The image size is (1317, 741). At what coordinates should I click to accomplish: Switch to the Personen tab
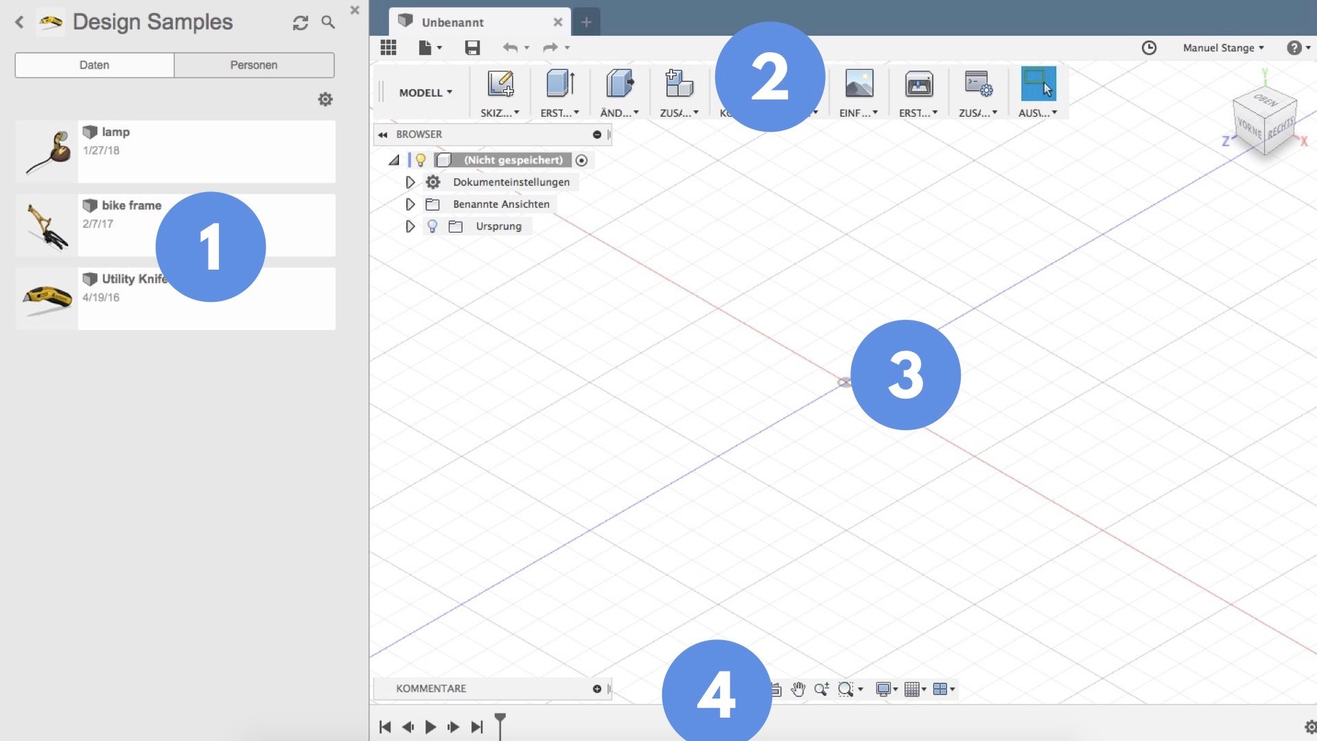click(254, 65)
